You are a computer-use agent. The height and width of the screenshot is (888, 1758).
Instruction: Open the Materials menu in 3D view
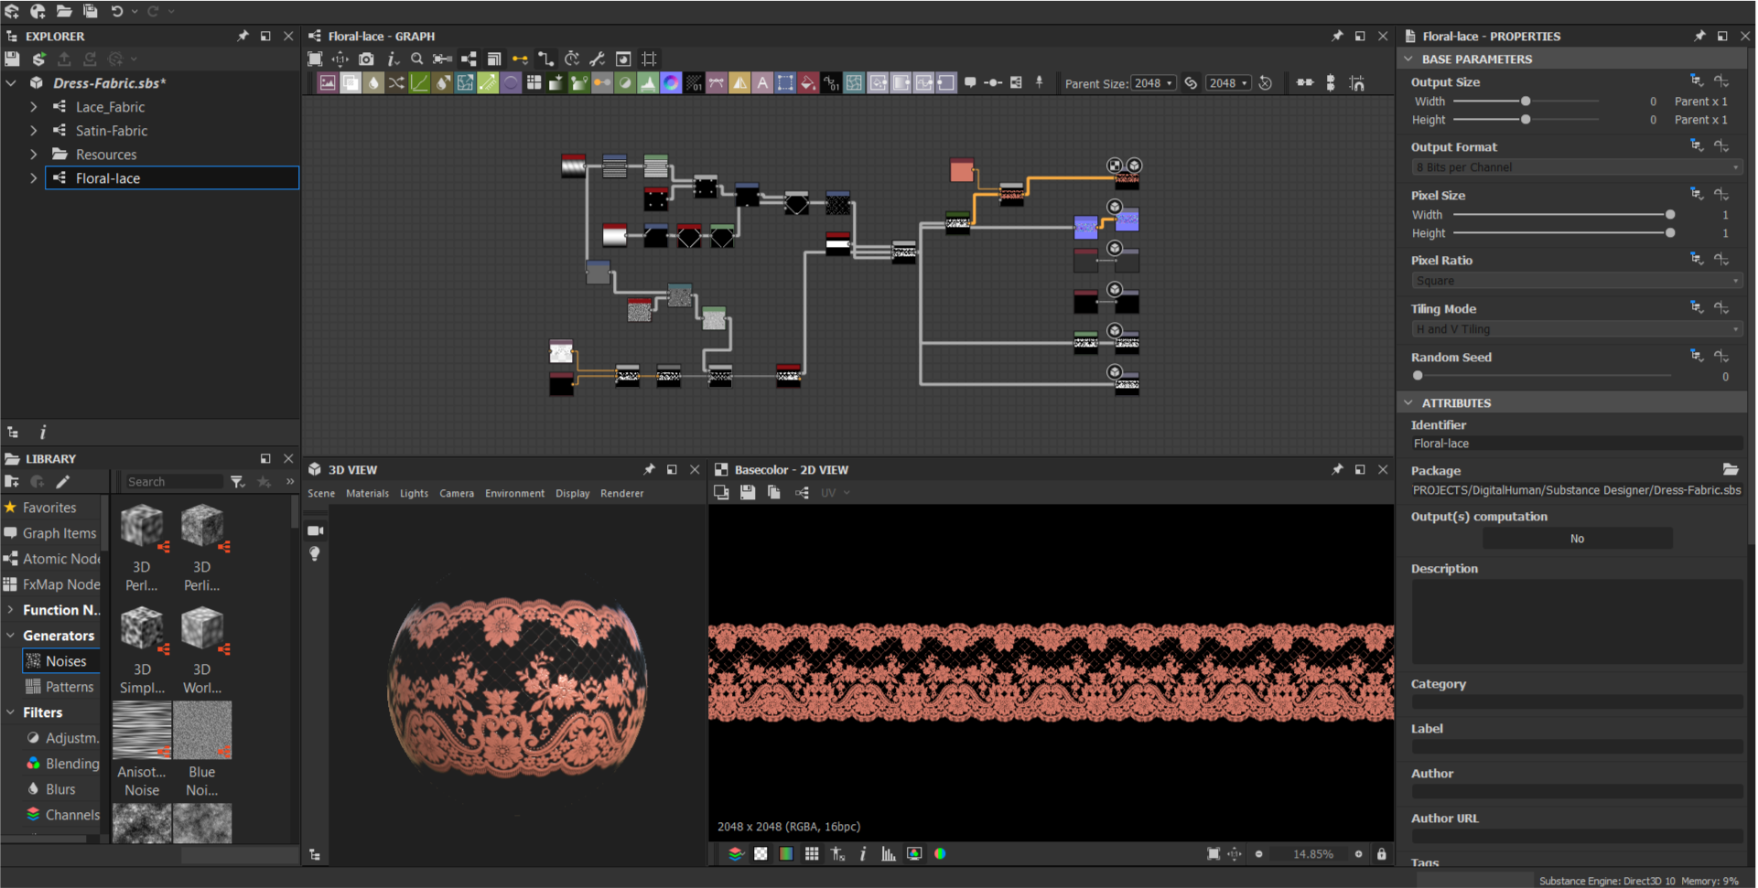point(367,493)
